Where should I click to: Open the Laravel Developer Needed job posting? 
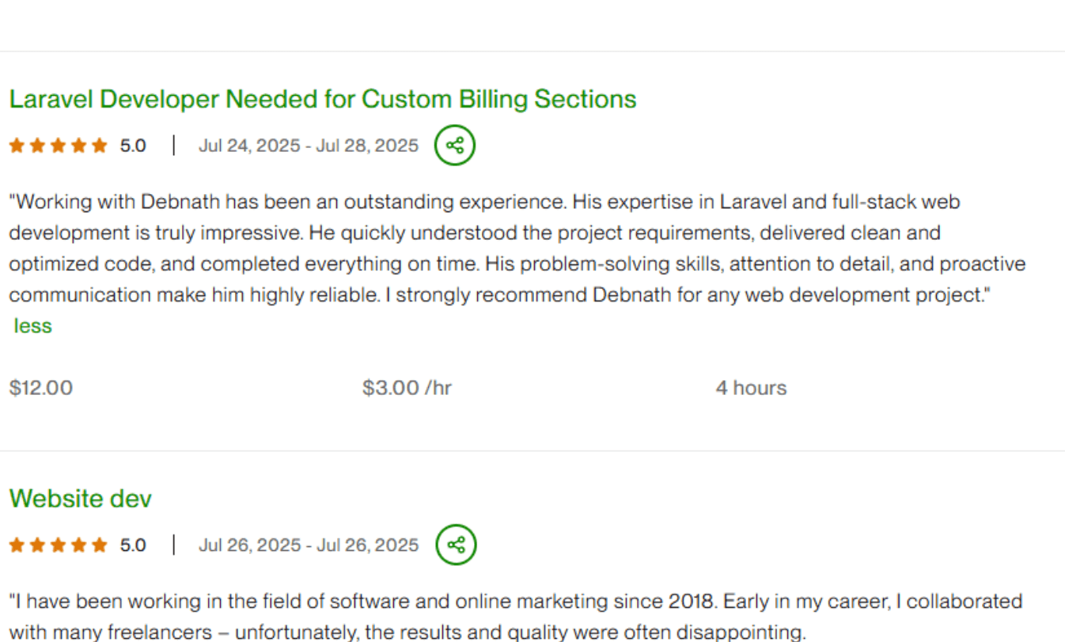[322, 99]
